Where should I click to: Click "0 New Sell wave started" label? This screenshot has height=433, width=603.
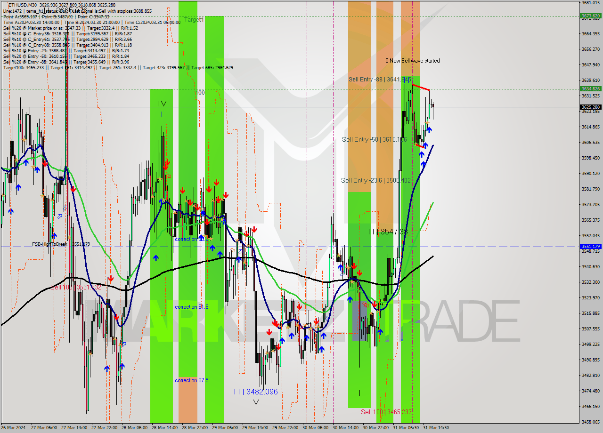pyautogui.click(x=413, y=61)
